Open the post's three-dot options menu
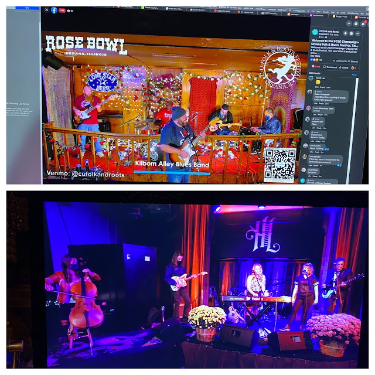Screen dimensions: 375x375 [358, 34]
